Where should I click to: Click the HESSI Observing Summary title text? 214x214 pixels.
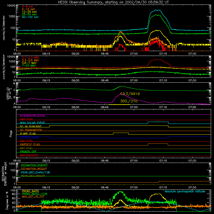coord(113,2)
